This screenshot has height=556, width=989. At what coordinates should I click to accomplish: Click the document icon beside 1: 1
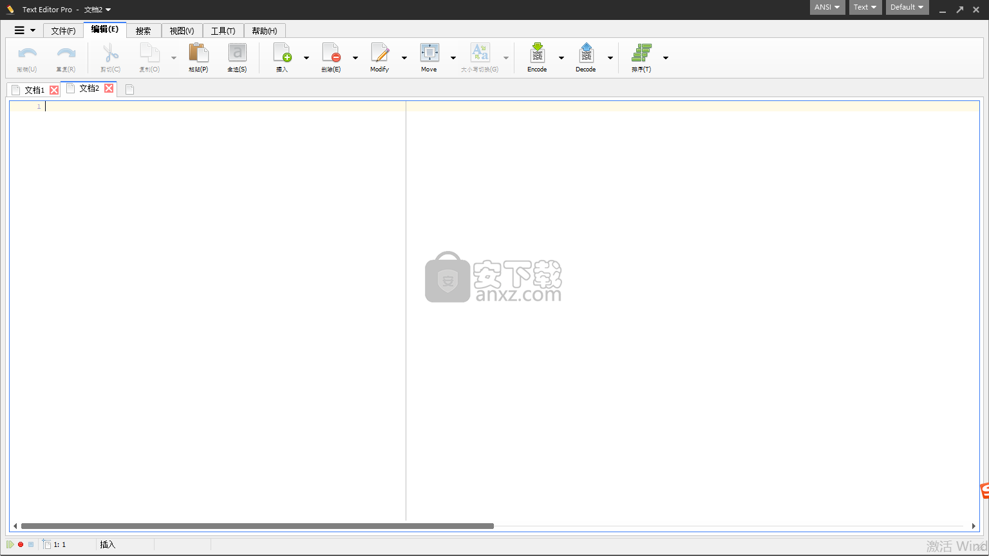[x=47, y=544]
